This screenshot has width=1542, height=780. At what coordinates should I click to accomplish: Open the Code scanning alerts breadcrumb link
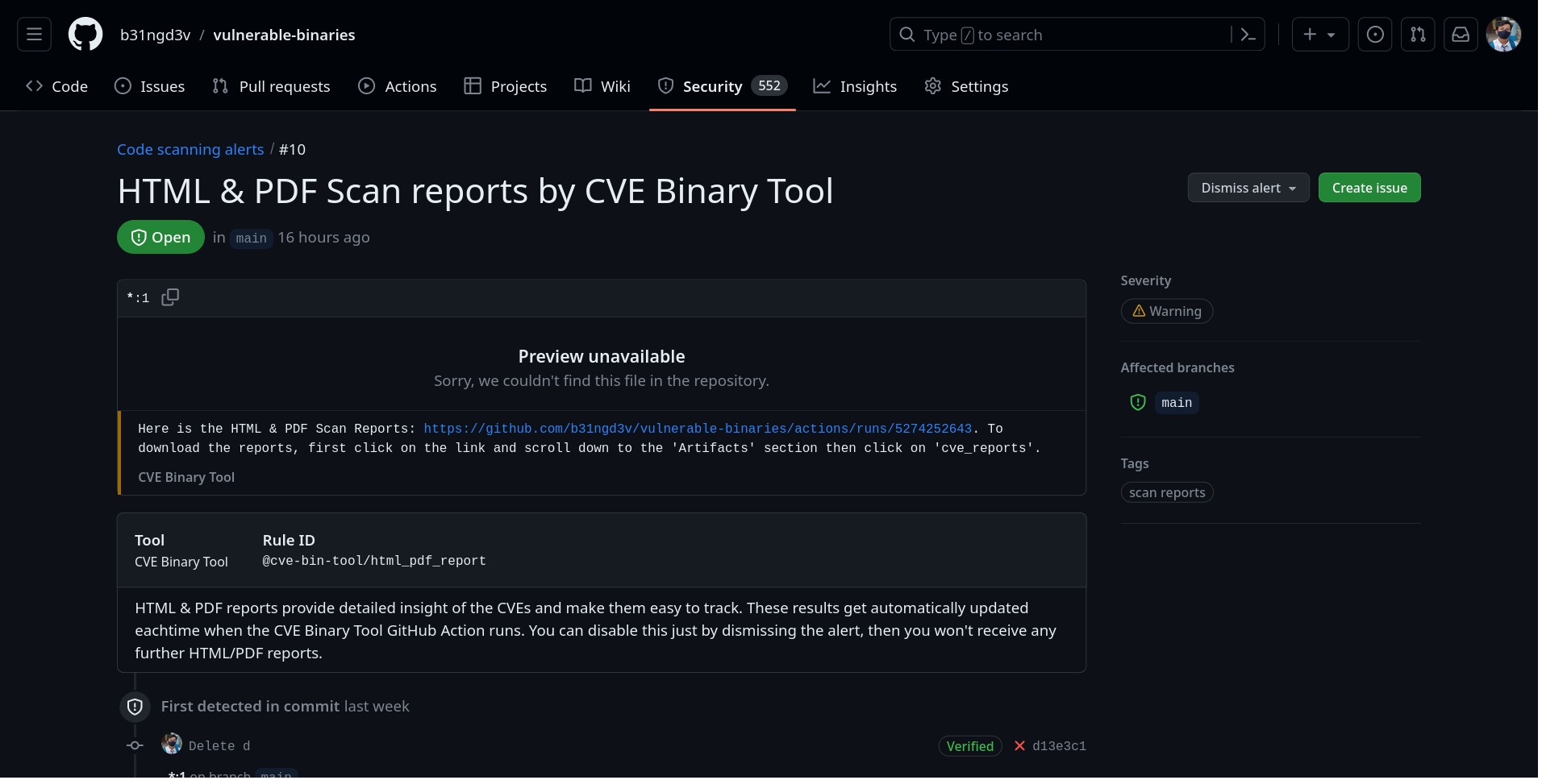click(x=190, y=149)
